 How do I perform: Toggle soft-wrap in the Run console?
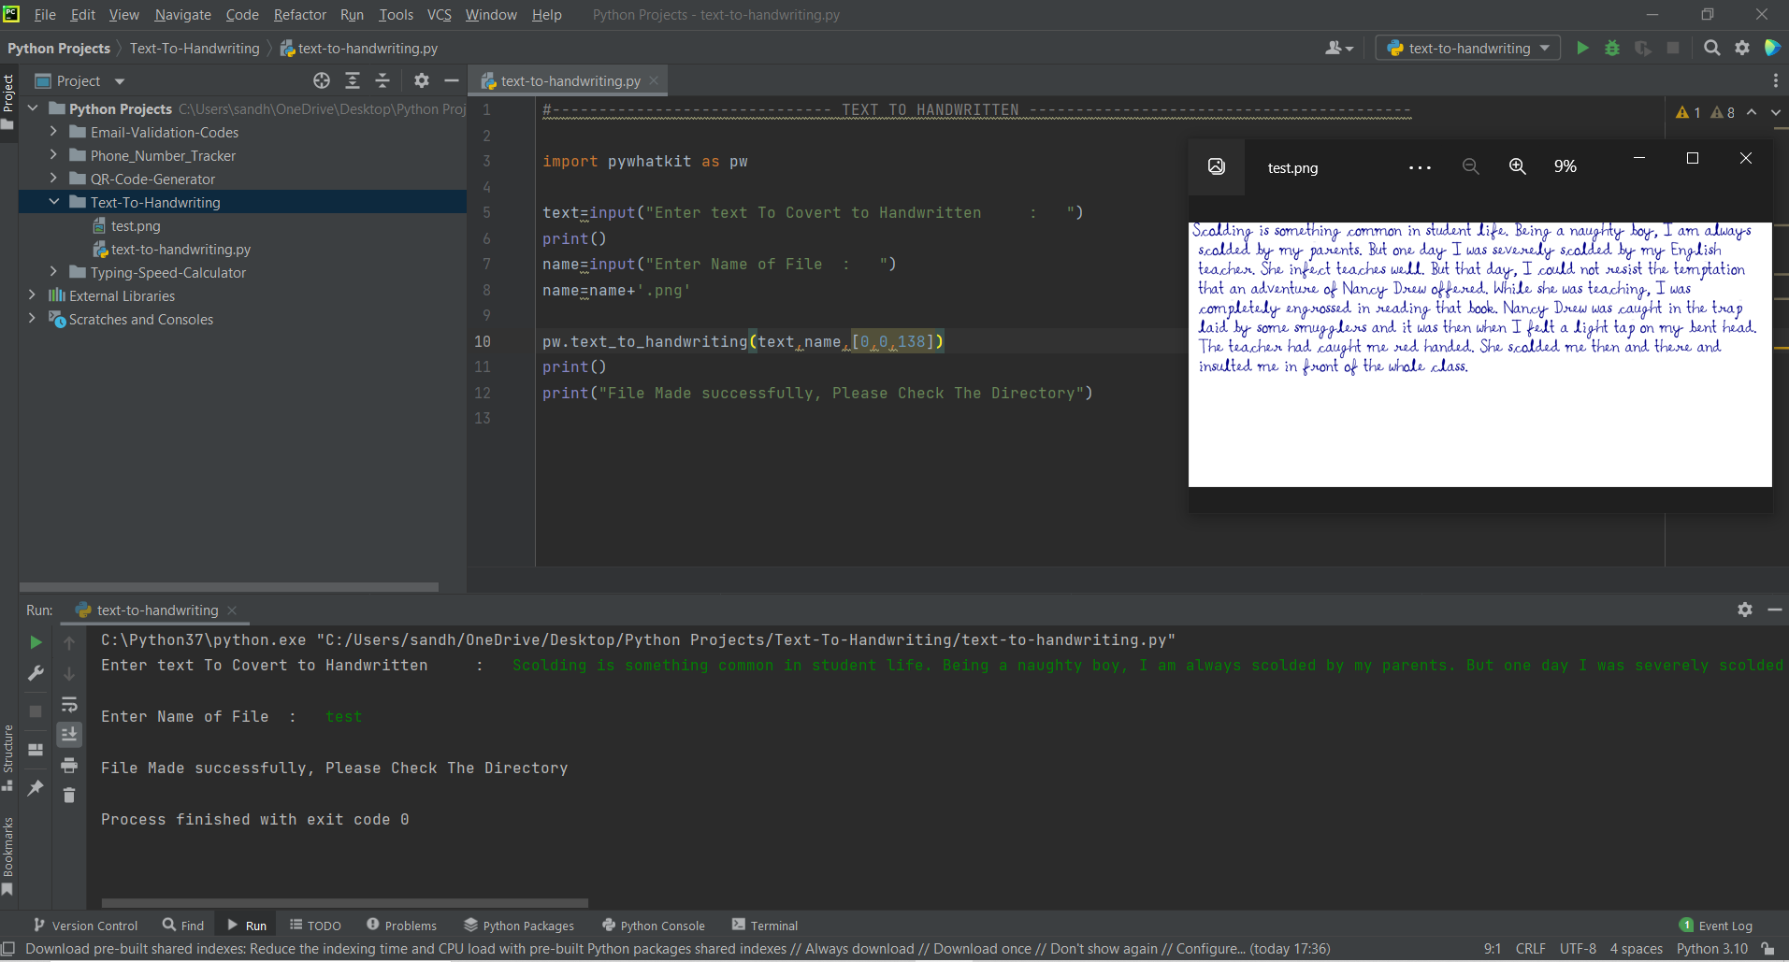(x=70, y=704)
